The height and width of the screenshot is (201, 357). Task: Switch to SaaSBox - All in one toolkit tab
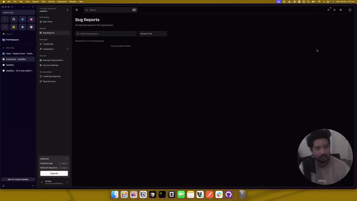18,70
